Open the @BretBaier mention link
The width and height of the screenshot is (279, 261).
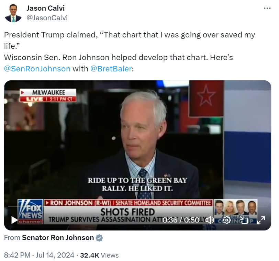coord(111,69)
